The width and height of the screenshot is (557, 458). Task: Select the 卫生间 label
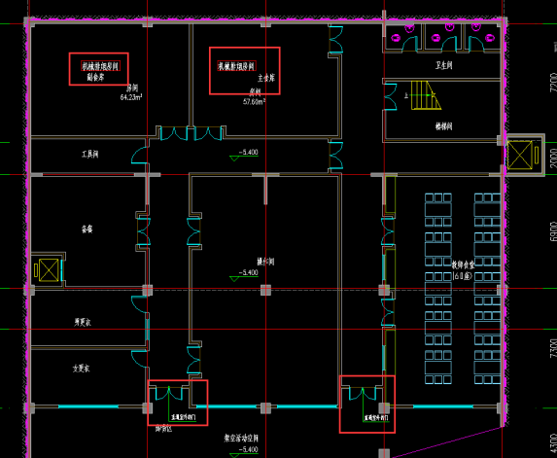pos(443,65)
